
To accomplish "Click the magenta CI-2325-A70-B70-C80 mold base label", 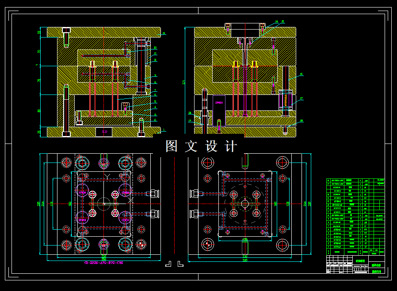I will [104, 263].
